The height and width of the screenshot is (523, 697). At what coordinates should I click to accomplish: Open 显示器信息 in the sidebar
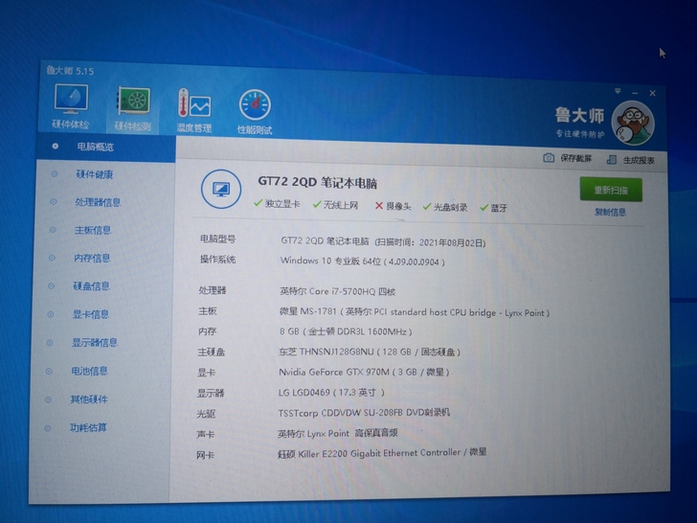(95, 343)
